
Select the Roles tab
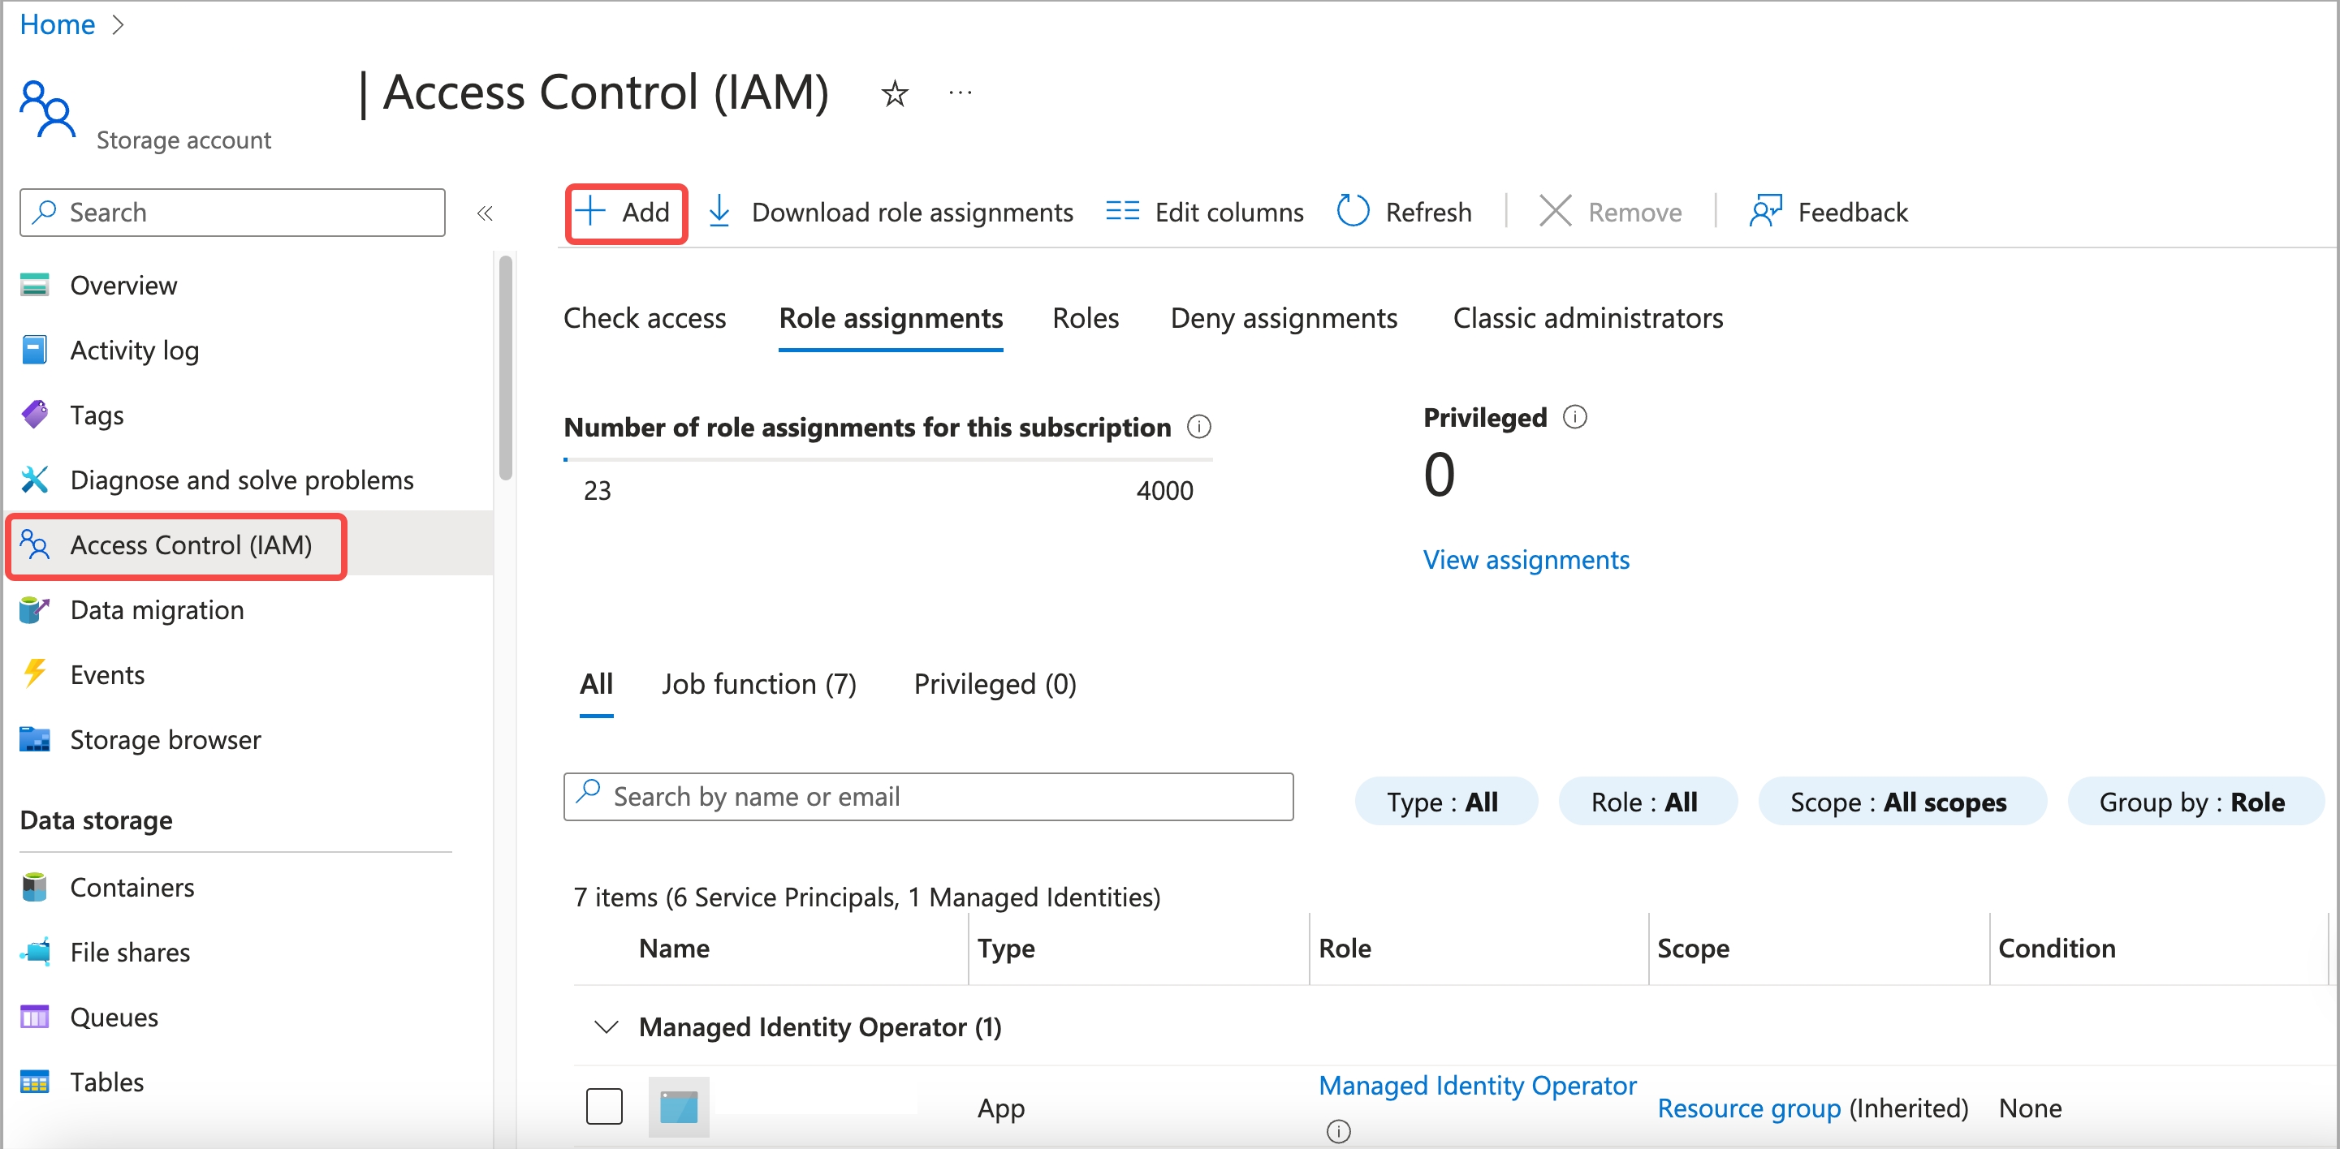tap(1086, 318)
